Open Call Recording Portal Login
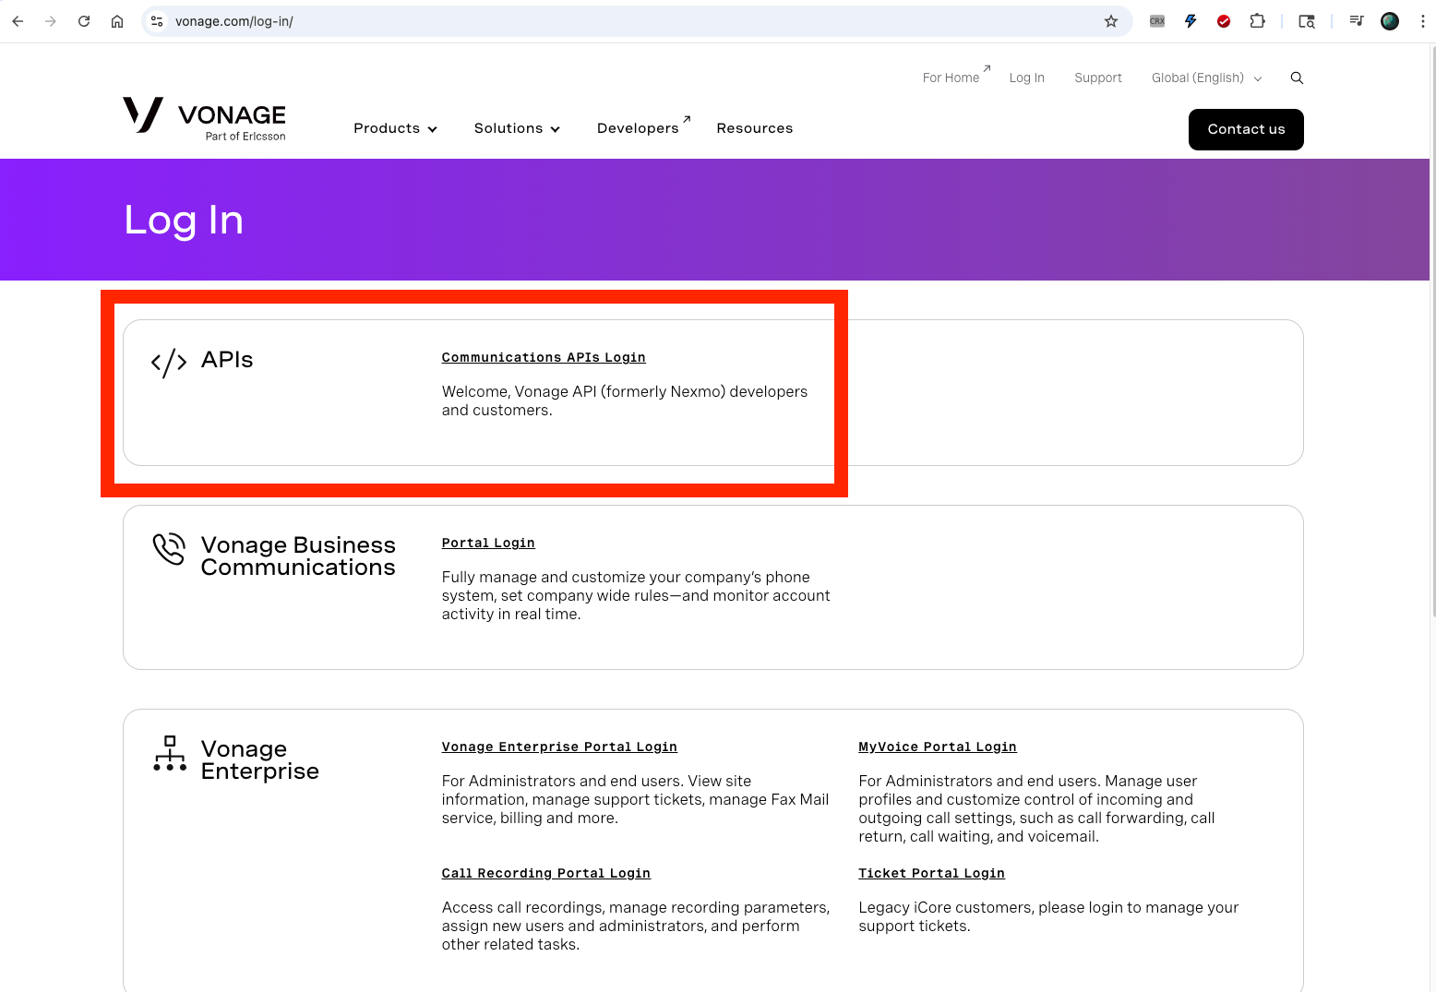The width and height of the screenshot is (1436, 992). pyautogui.click(x=546, y=874)
